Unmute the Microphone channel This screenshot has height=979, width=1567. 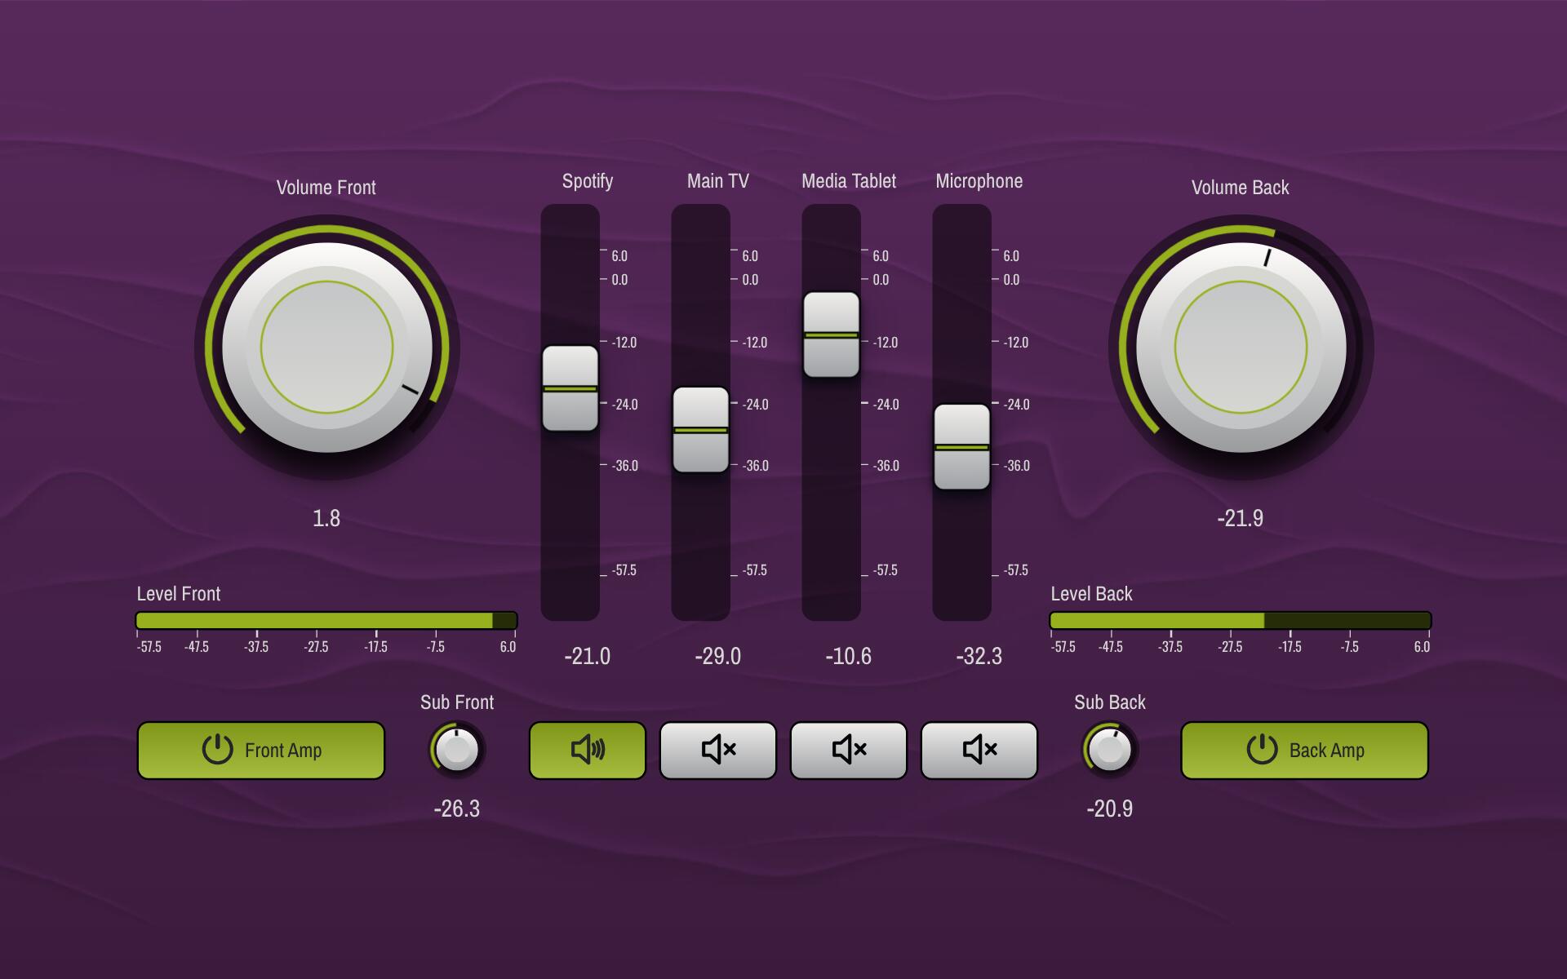979,750
